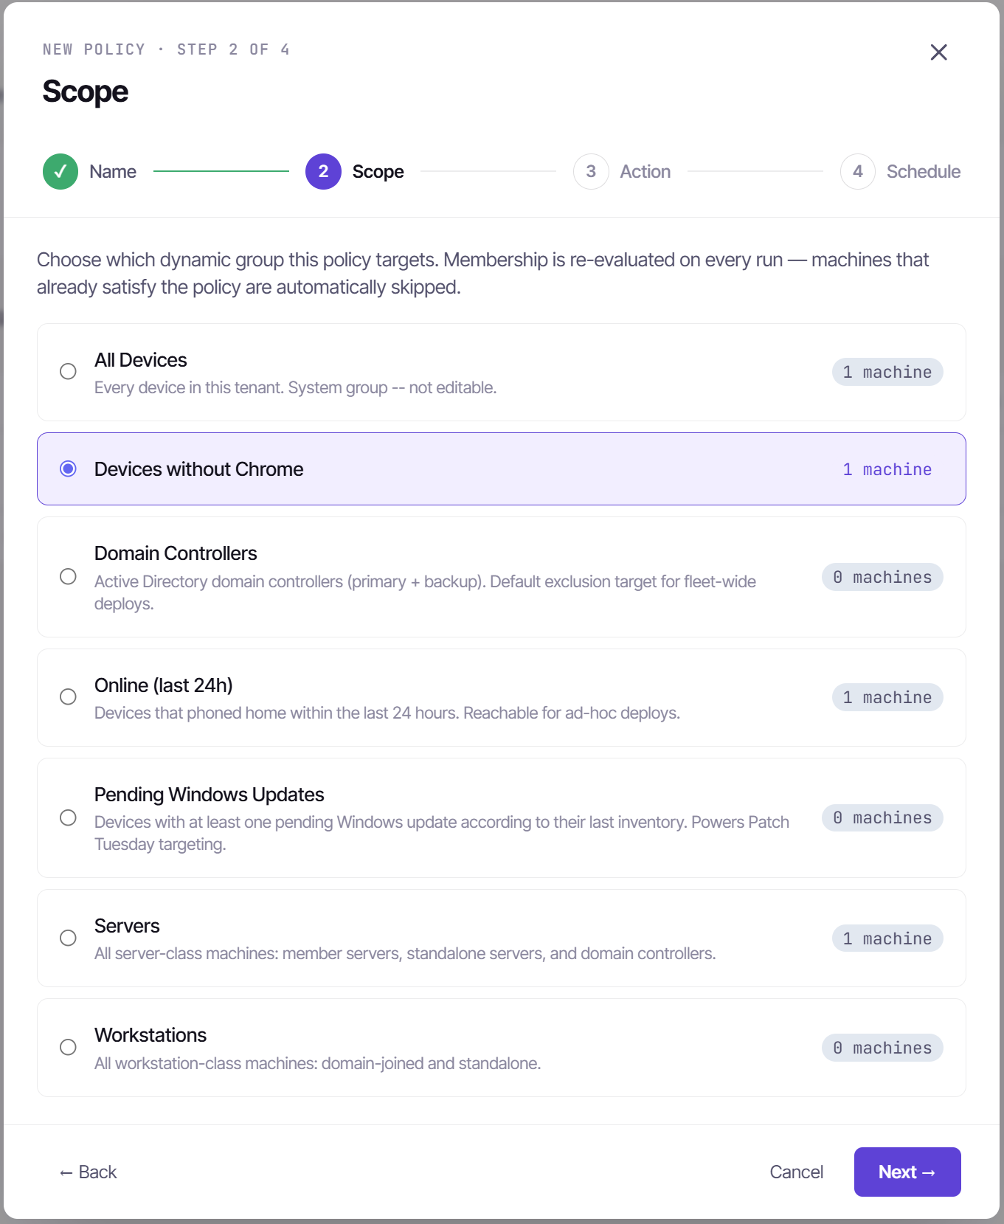Click the "Domain Controllers" group title
The height and width of the screenshot is (1224, 1004).
click(176, 553)
